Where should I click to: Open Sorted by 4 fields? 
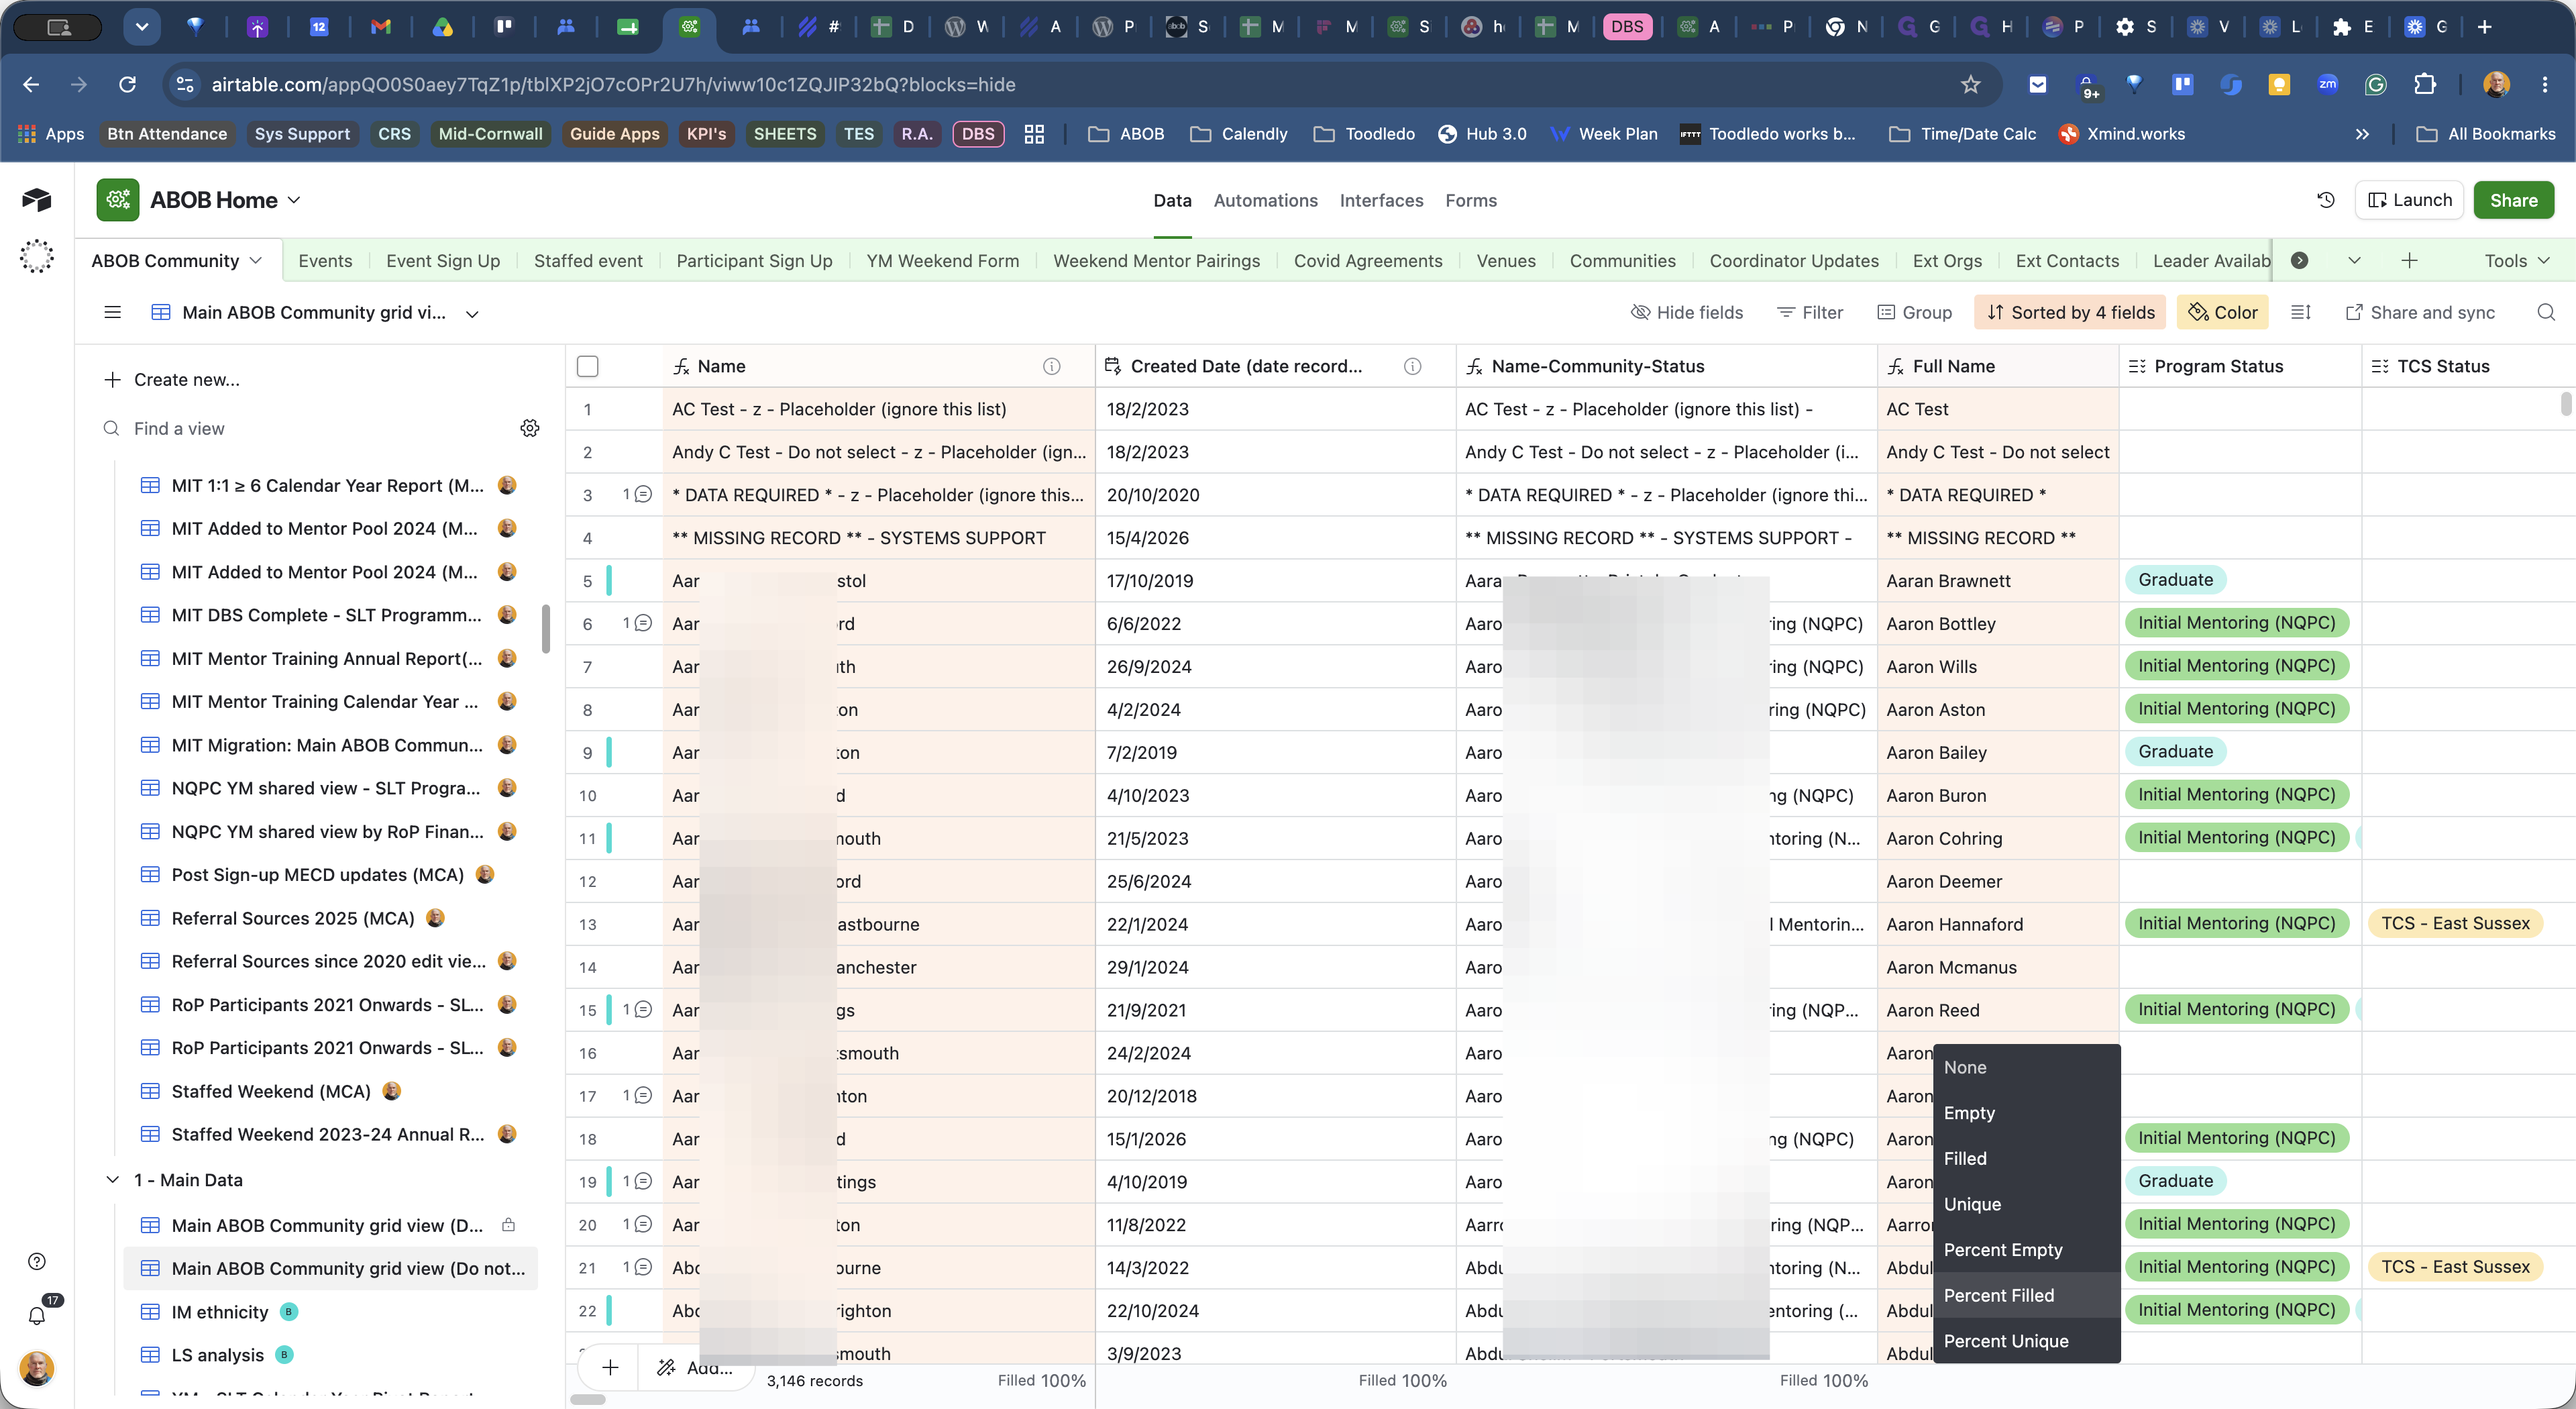click(x=2069, y=313)
